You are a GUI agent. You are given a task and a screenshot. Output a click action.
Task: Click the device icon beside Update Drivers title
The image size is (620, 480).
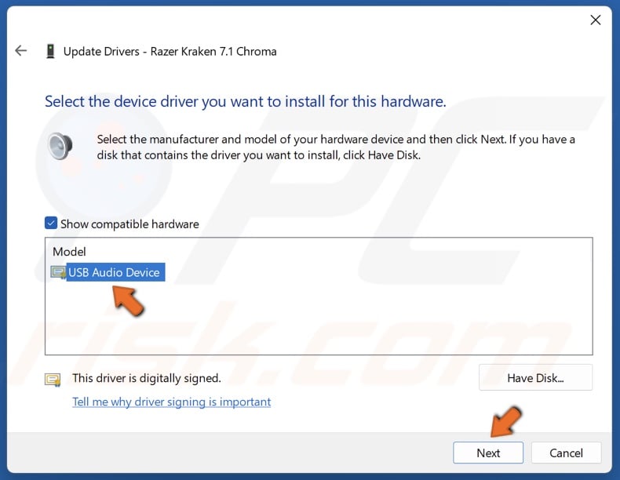click(x=50, y=51)
